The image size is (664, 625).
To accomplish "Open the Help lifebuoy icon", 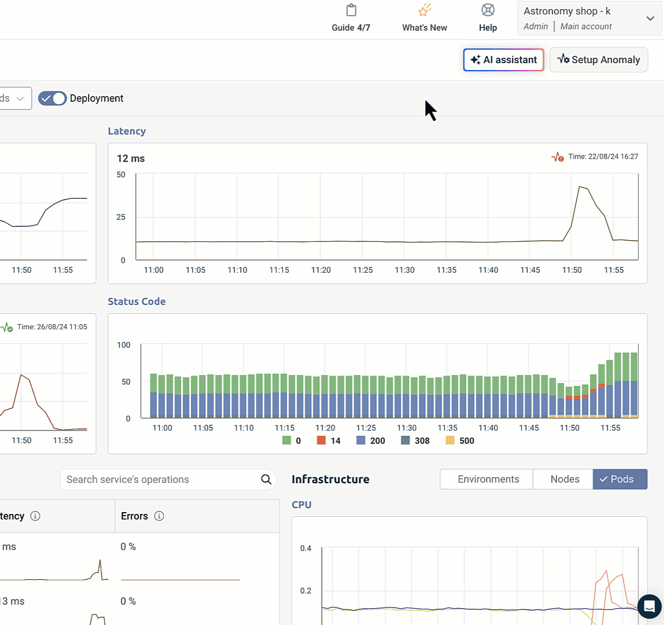I will [488, 10].
